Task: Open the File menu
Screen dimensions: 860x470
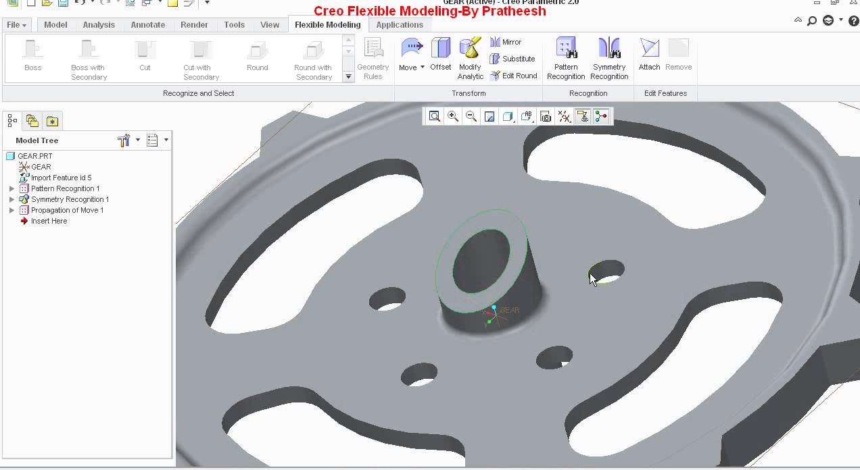Action: 16,25
